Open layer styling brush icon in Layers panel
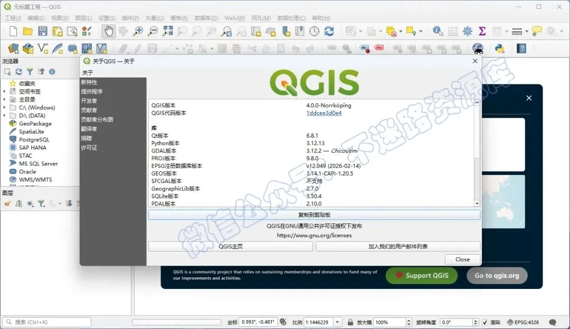570x329 pixels. coord(7,204)
